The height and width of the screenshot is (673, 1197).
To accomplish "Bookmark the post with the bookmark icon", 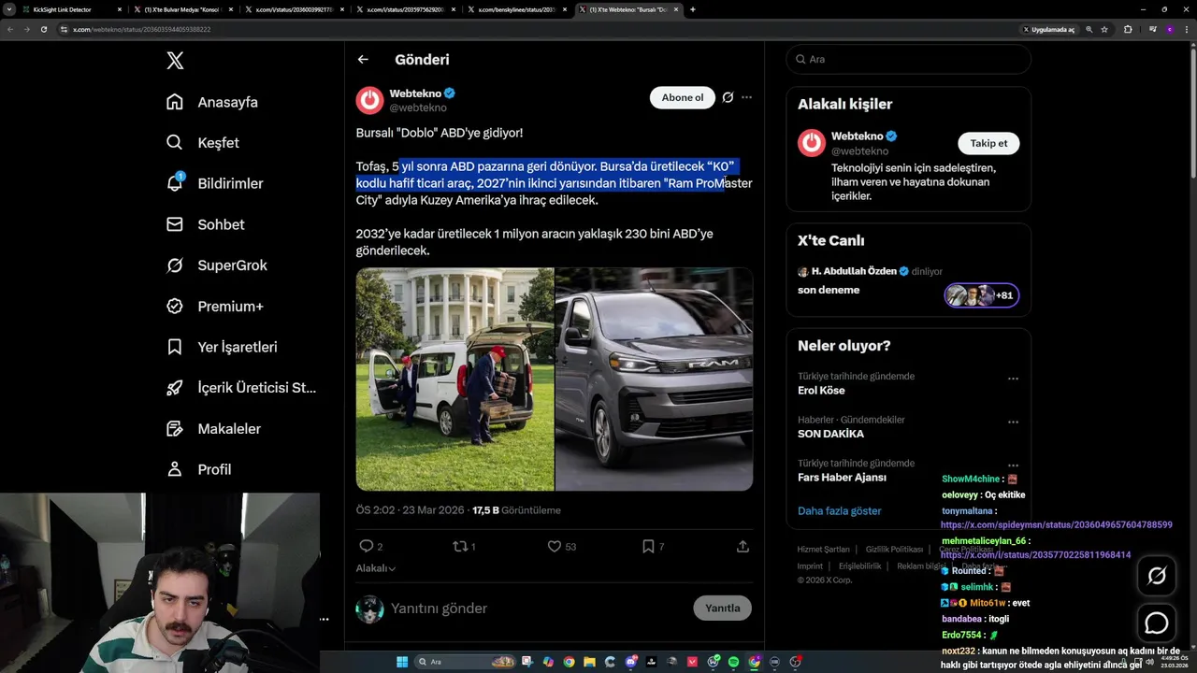I will click(x=648, y=546).
